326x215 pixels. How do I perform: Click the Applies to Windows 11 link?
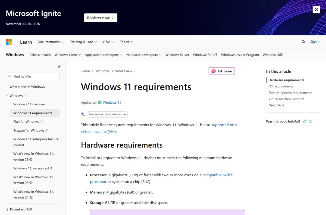coord(112,103)
